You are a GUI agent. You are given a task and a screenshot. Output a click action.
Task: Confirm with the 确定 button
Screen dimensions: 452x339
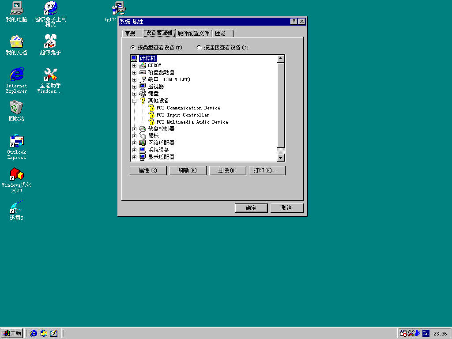251,208
